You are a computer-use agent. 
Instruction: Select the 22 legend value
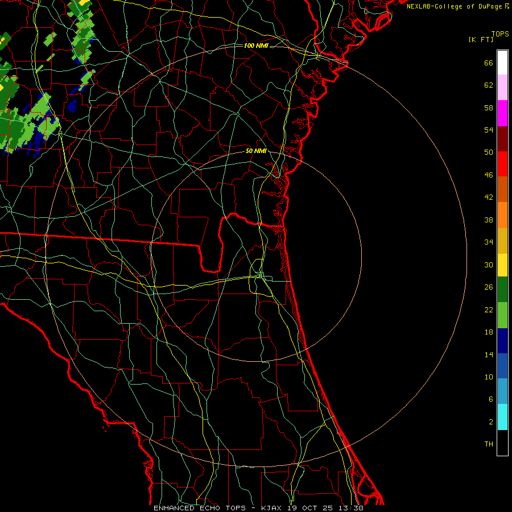coord(489,310)
